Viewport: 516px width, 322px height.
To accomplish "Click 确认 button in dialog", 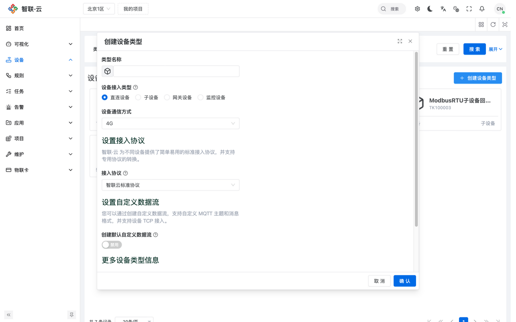I will coord(405,281).
